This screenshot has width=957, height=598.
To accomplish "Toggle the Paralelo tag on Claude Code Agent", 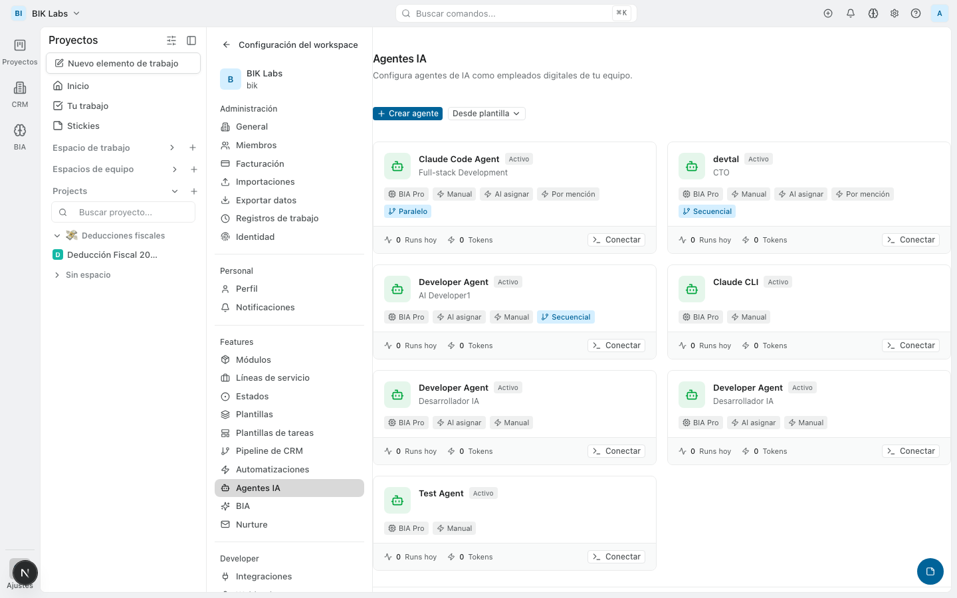I will pos(407,211).
